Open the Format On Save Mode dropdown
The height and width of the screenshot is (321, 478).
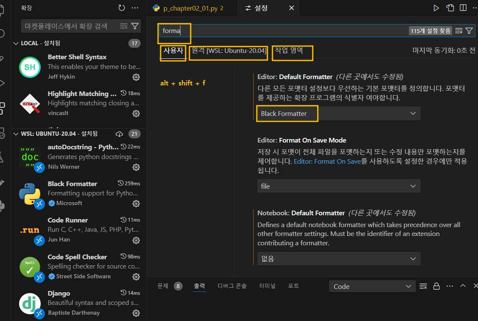tap(339, 186)
